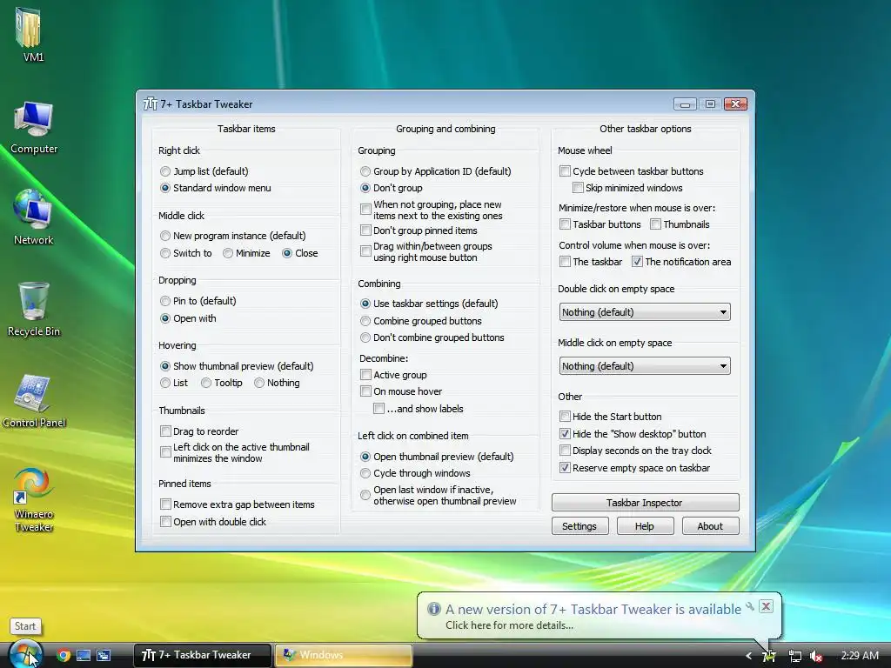This screenshot has width=891, height=668.
Task: Select the Computer desktop icon
Action: [34, 127]
